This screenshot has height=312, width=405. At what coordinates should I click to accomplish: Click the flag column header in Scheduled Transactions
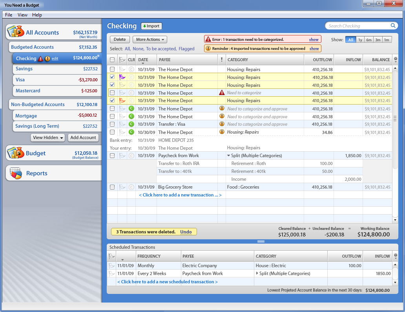pyautogui.click(x=111, y=256)
